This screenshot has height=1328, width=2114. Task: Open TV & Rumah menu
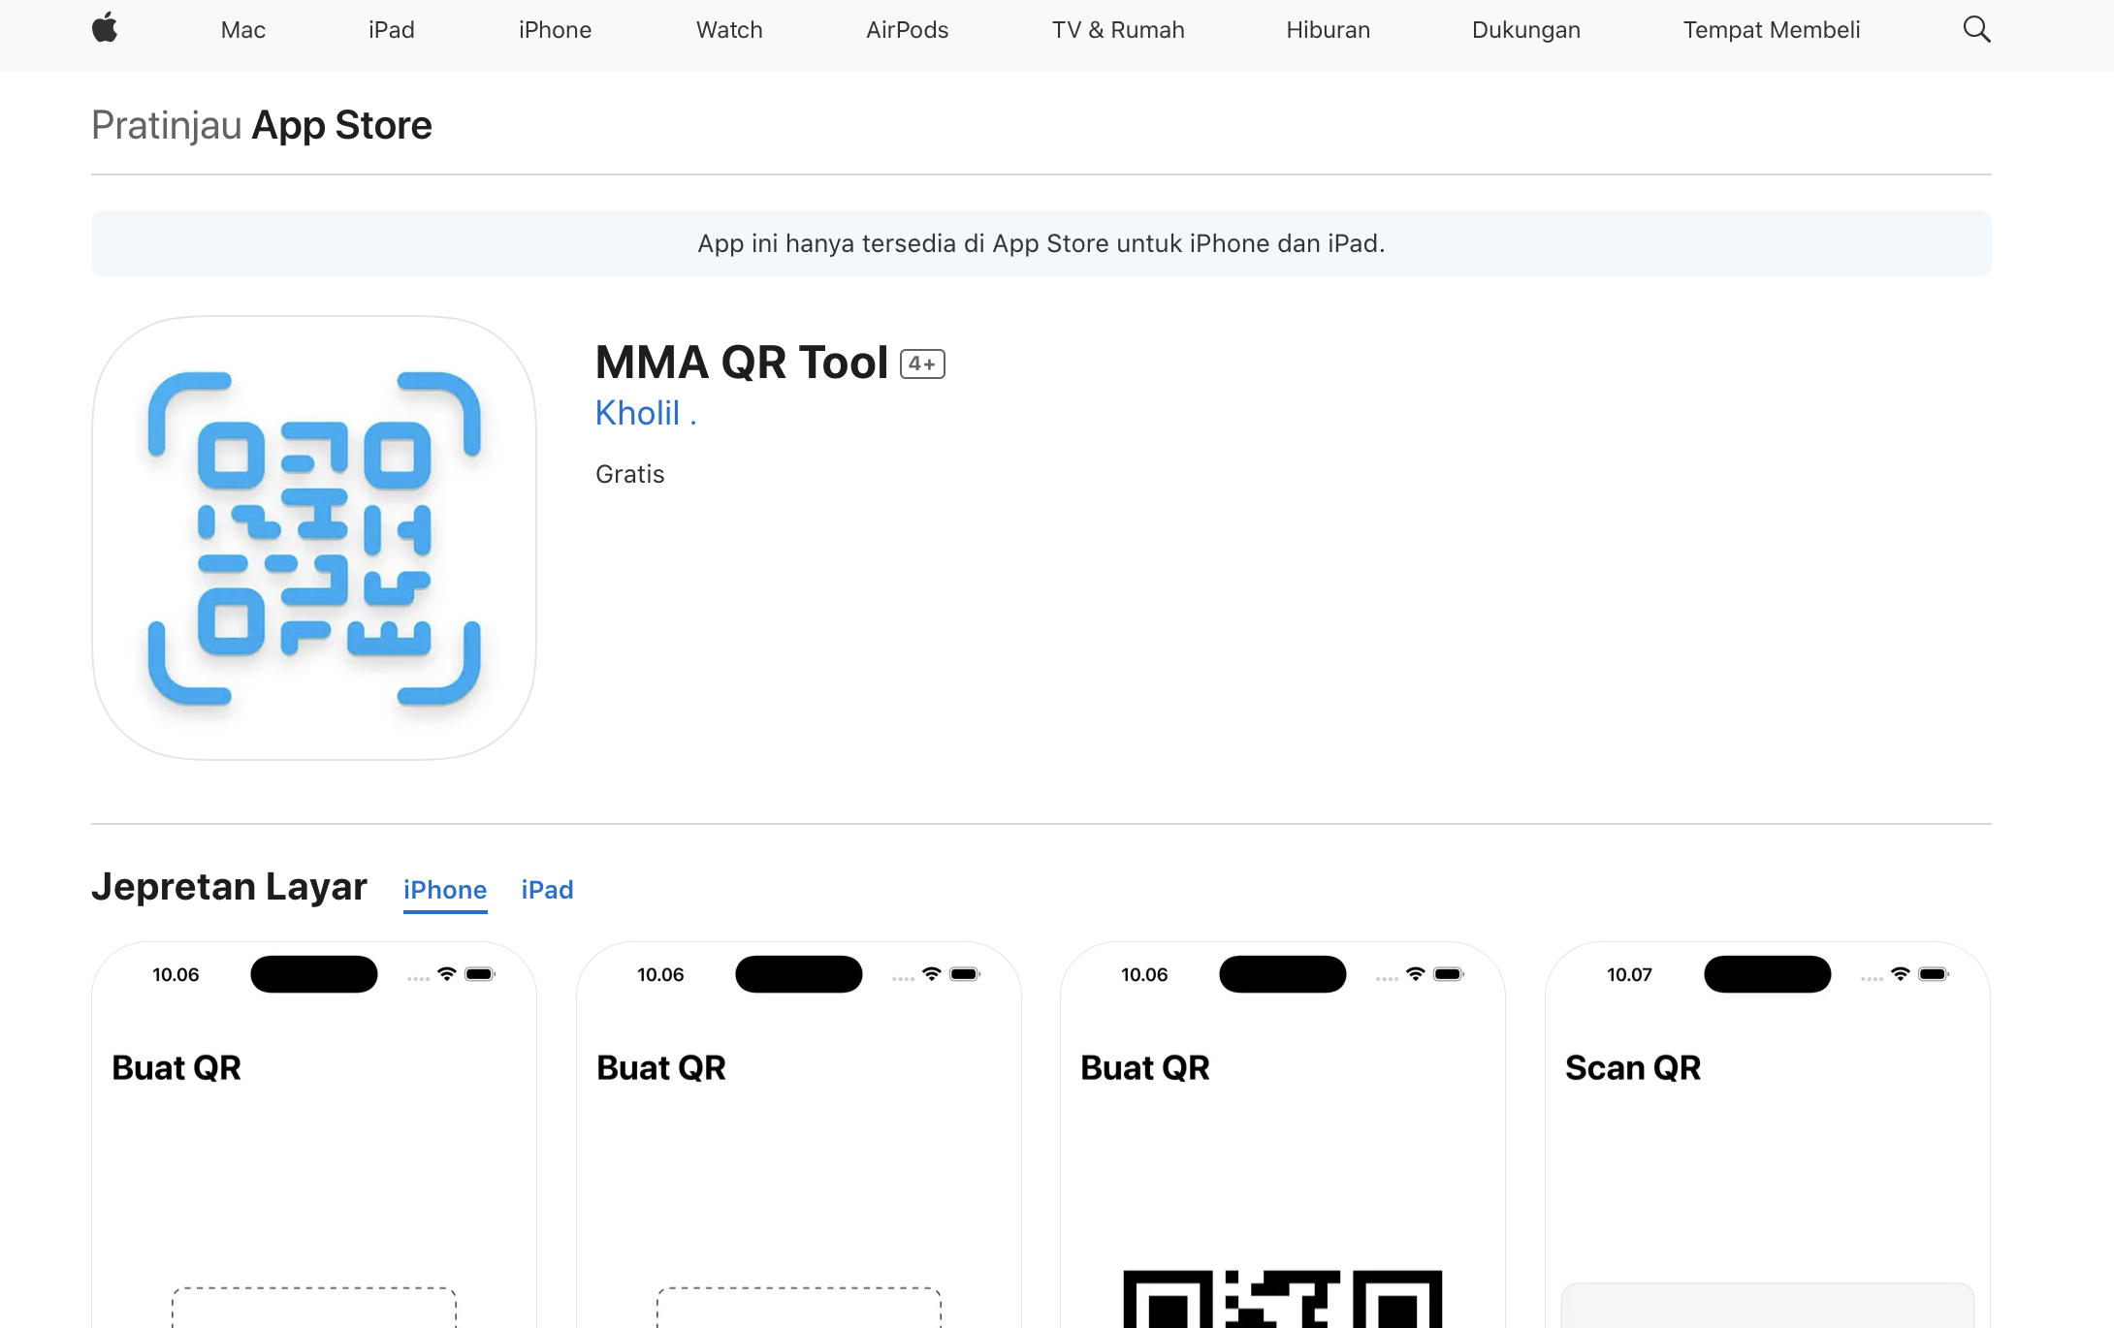coord(1118,30)
